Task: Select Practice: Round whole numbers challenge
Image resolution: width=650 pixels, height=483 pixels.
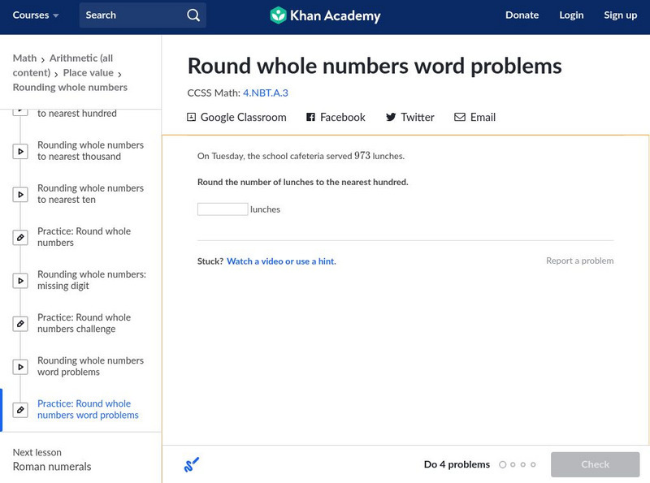Action: [84, 323]
